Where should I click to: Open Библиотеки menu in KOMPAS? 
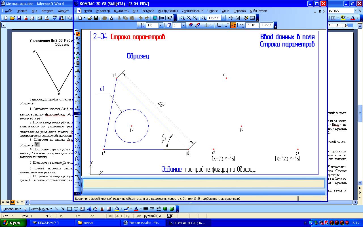click(258, 11)
